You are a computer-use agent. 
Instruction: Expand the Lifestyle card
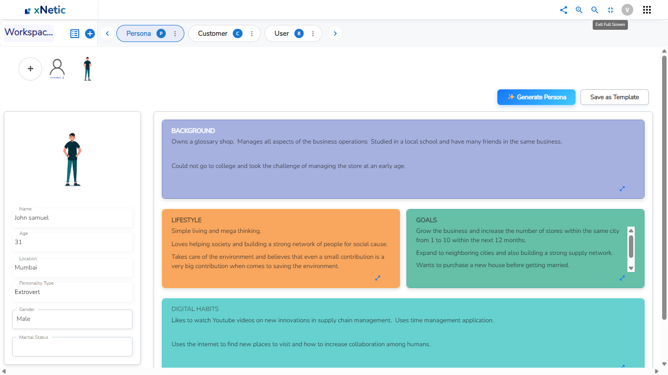coord(378,278)
